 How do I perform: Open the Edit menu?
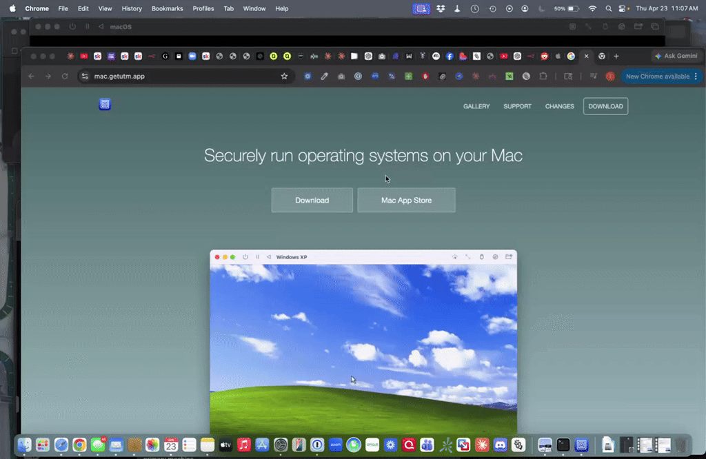83,8
